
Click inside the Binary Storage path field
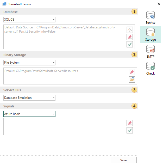click(x=66, y=76)
